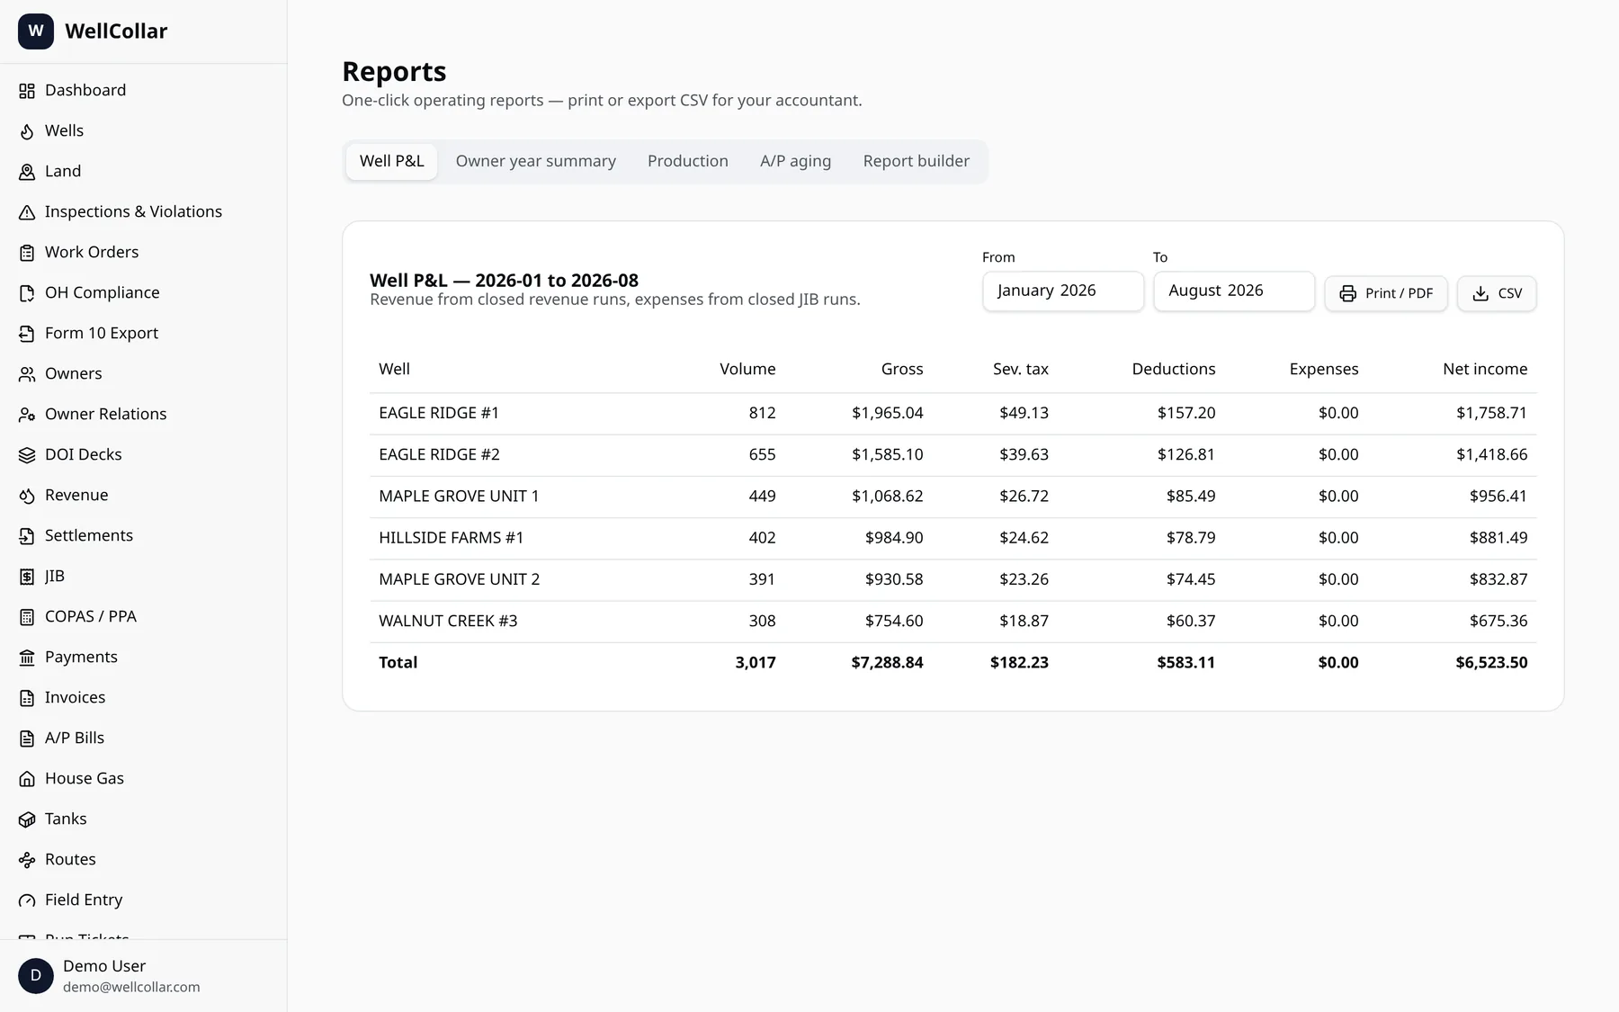Click the EAGLE RIDGE #1 well name

click(x=439, y=413)
